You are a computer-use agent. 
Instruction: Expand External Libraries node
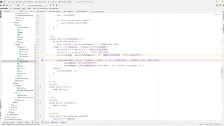pyautogui.click(x=3, y=117)
